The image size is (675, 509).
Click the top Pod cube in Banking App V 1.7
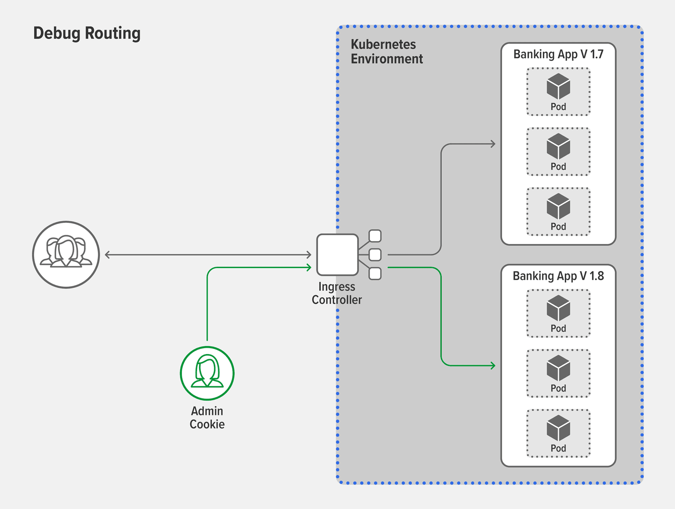(558, 87)
